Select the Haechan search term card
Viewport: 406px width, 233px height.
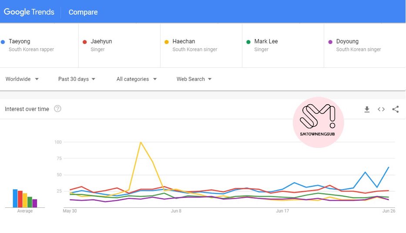[201, 46]
